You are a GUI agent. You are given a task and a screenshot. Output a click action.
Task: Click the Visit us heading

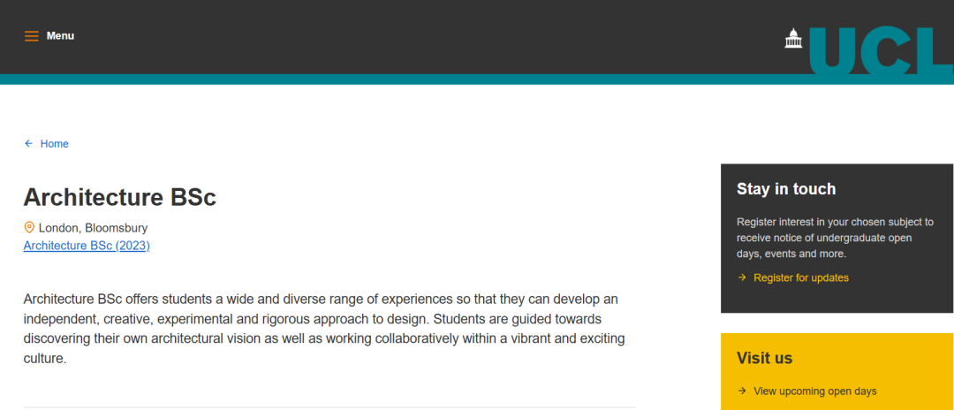(x=764, y=358)
